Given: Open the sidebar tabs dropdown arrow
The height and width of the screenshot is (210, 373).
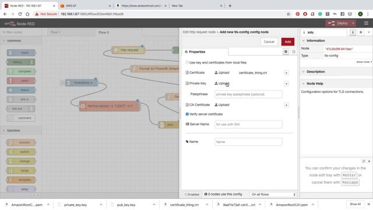Looking at the screenshot, I should [x=369, y=32].
